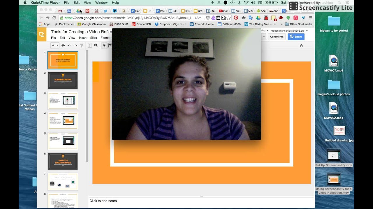
Task: Open the new slide layout dropdown arrow
Action: pos(58,45)
